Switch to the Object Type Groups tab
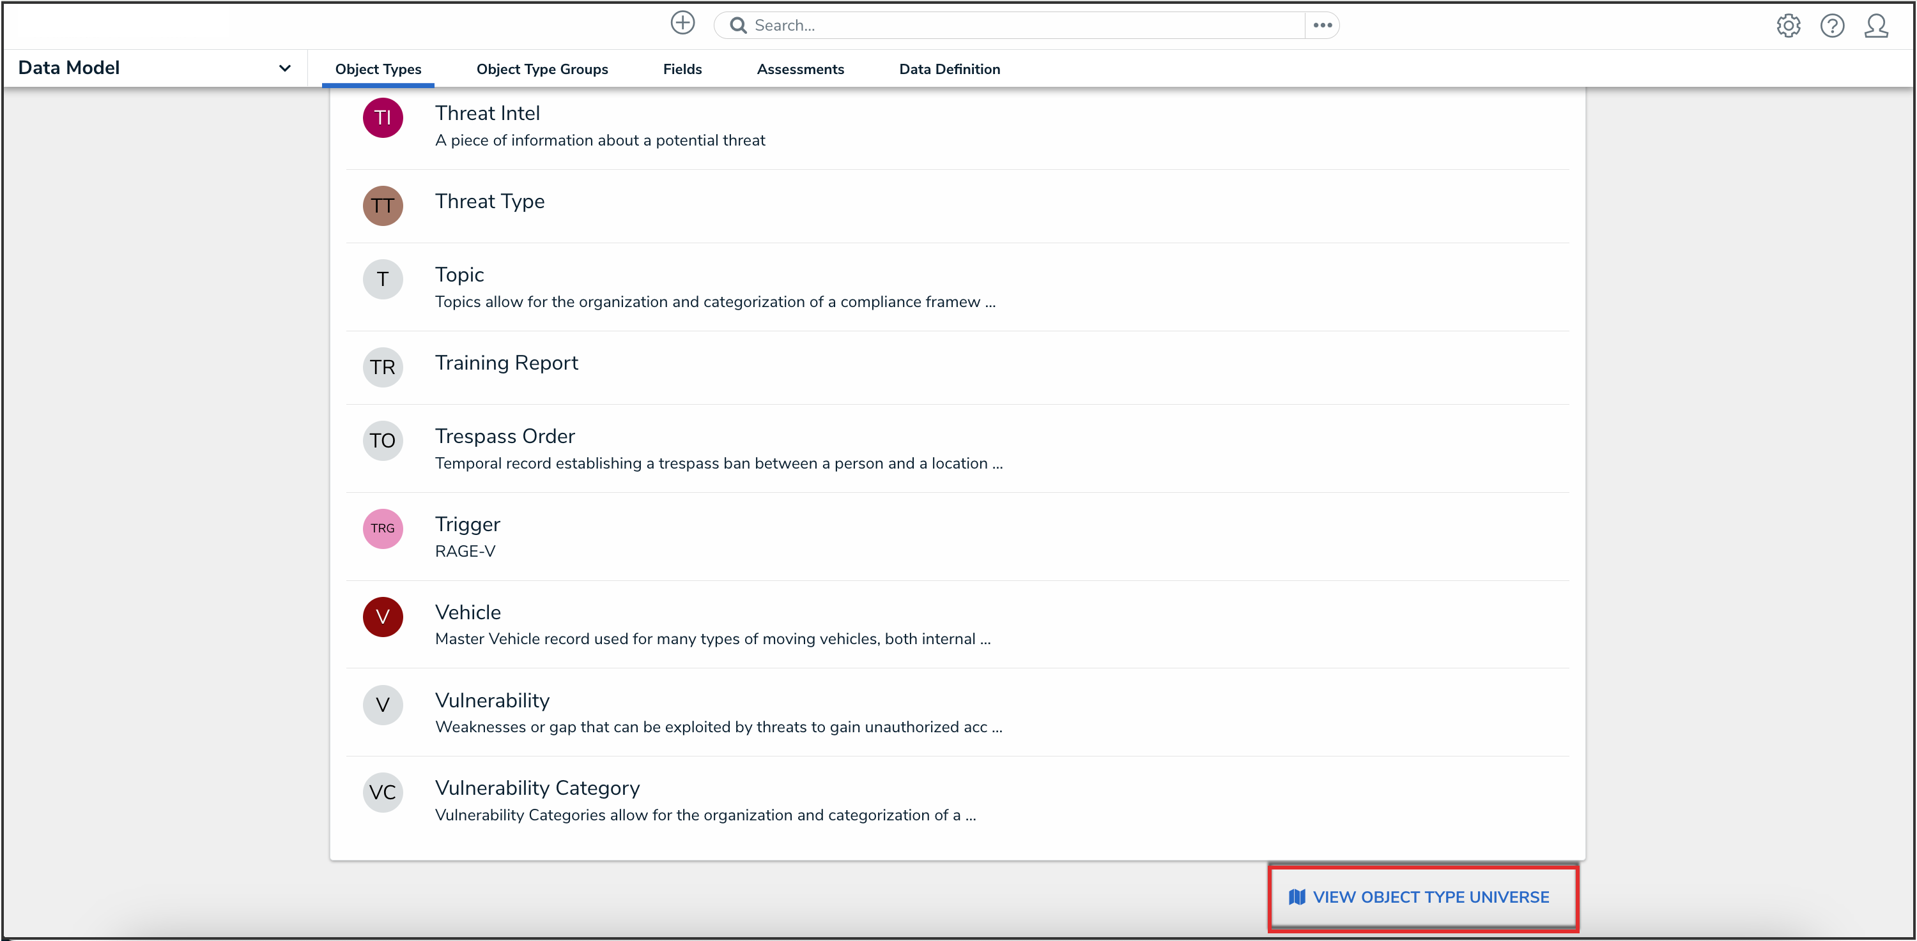 tap(542, 69)
